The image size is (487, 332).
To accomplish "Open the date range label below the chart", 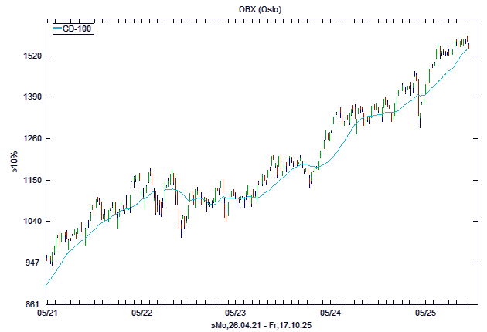I will [261, 327].
